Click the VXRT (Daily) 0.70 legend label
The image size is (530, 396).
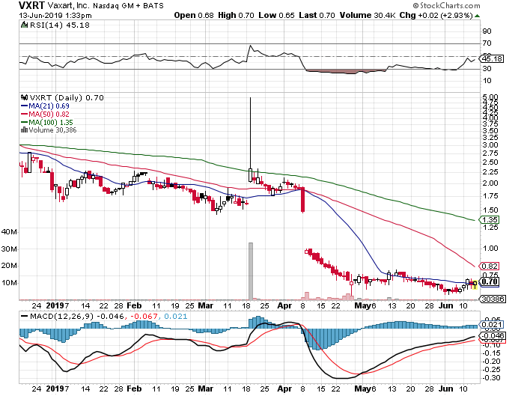click(67, 97)
